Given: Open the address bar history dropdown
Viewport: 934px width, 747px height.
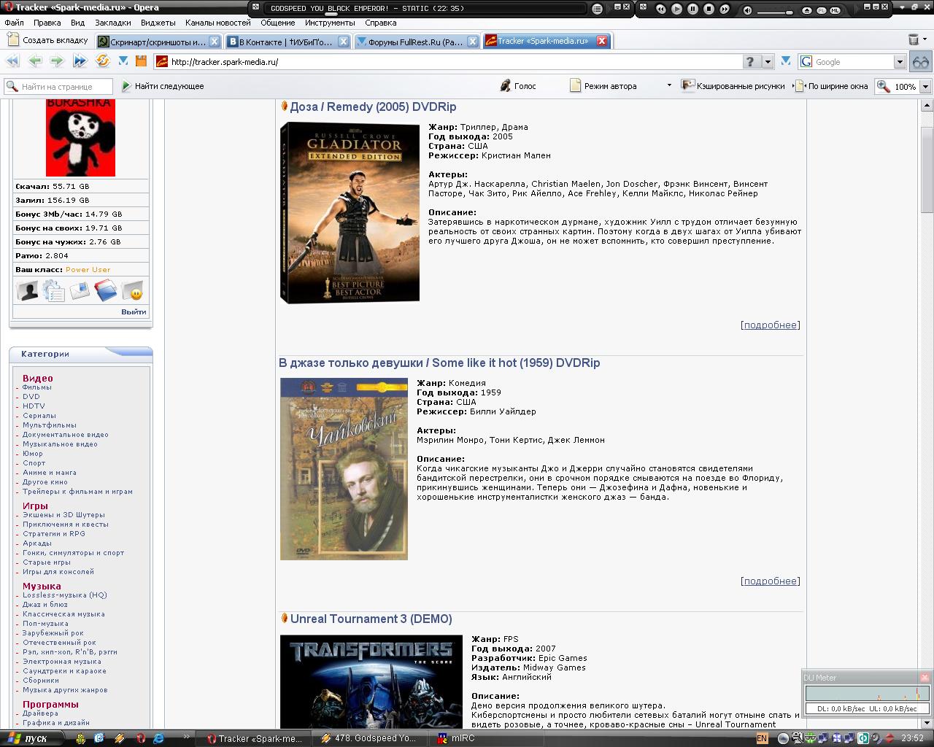Looking at the screenshot, I should coord(768,62).
